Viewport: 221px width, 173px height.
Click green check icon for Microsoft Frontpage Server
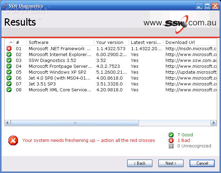[x=9, y=66]
